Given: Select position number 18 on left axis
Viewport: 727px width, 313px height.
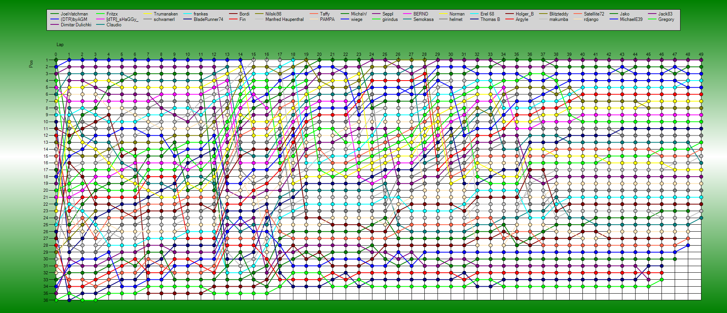Looking at the screenshot, I should pyautogui.click(x=46, y=177).
